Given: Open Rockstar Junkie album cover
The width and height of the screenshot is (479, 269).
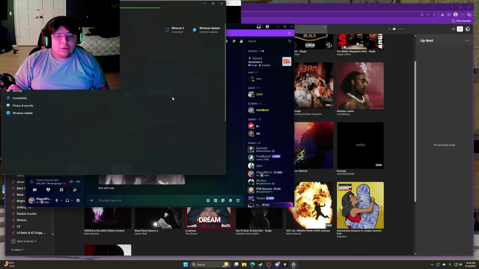Looking at the screenshot, I should (360, 86).
